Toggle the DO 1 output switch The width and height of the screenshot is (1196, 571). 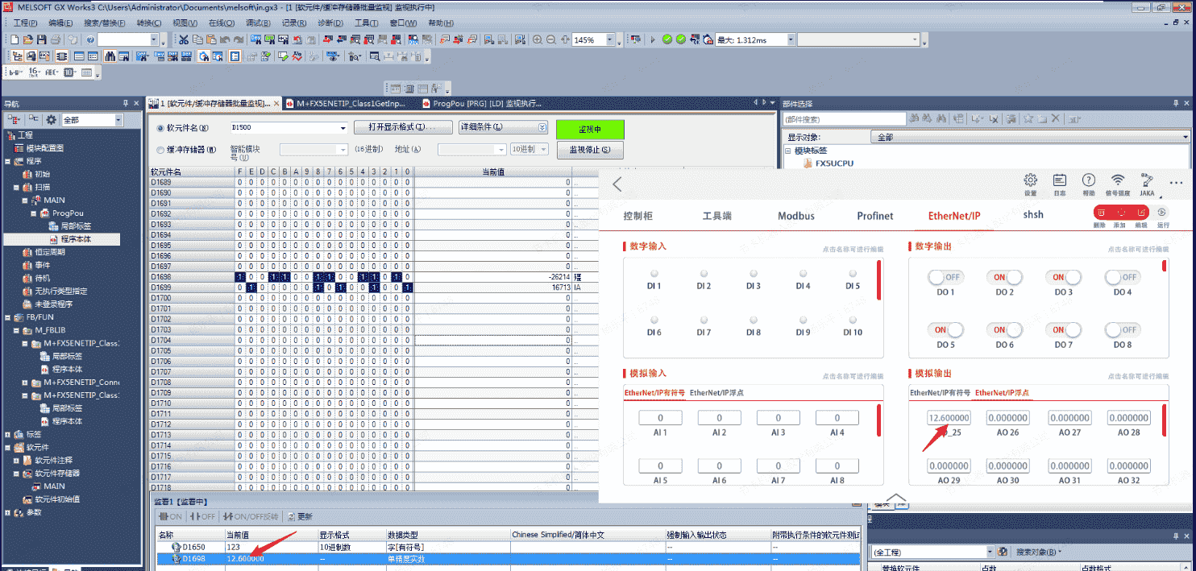click(945, 277)
